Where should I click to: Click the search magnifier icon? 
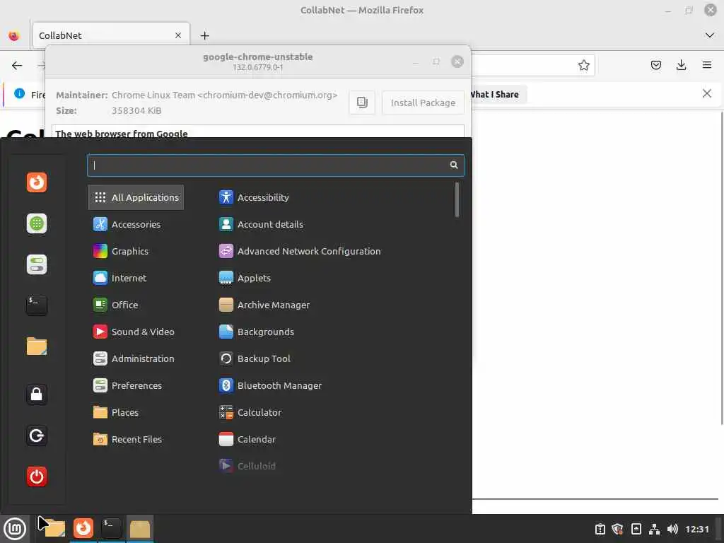[x=454, y=165]
